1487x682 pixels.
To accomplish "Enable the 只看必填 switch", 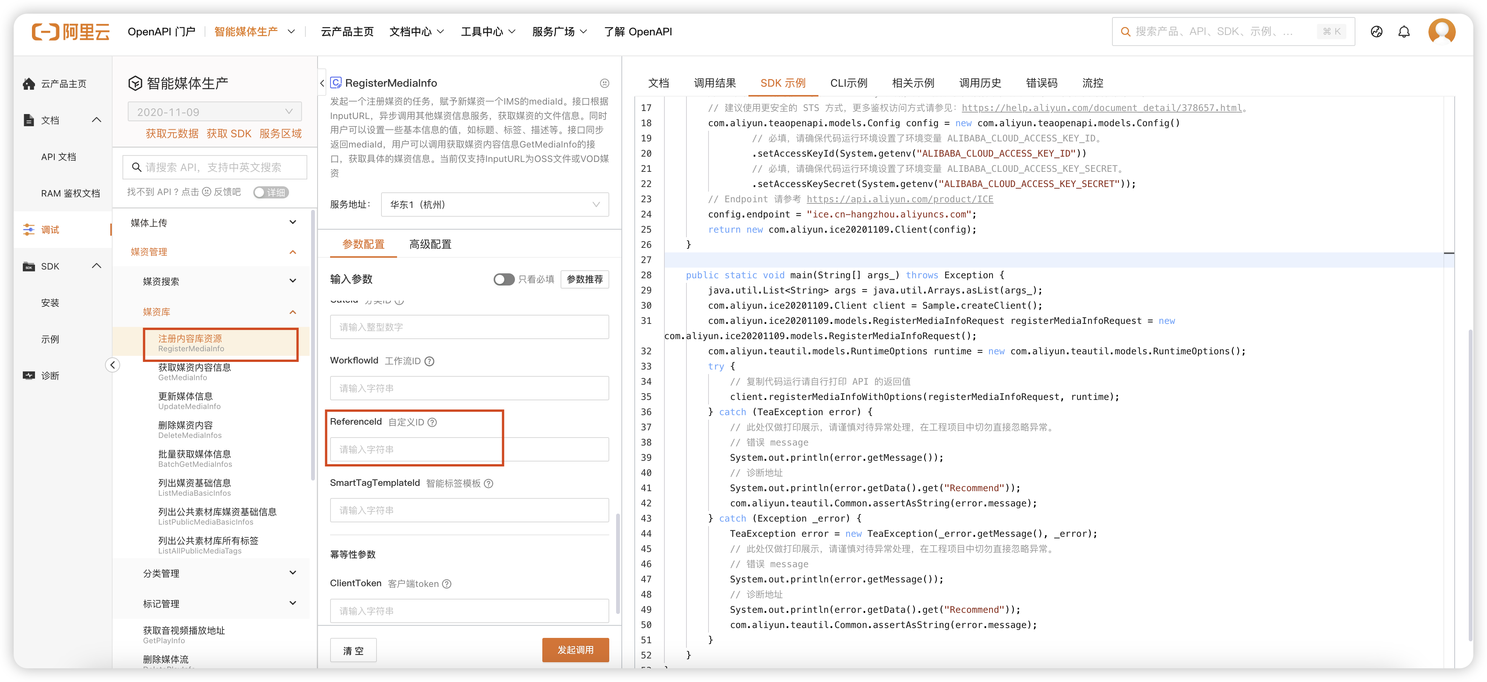I will coord(504,279).
